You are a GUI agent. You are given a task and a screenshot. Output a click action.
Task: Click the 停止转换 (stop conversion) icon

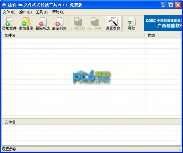[95, 24]
